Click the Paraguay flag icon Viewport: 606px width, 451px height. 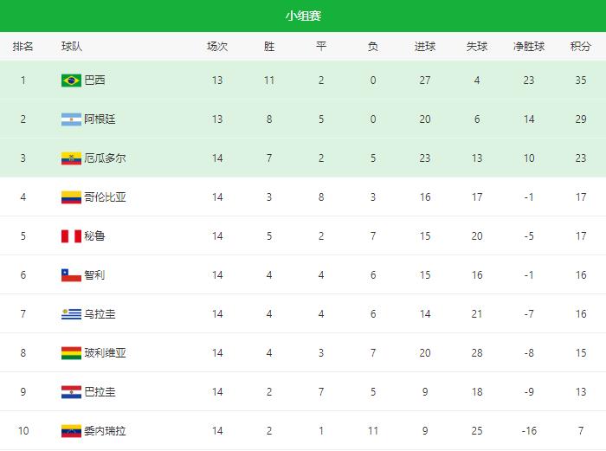tap(71, 392)
